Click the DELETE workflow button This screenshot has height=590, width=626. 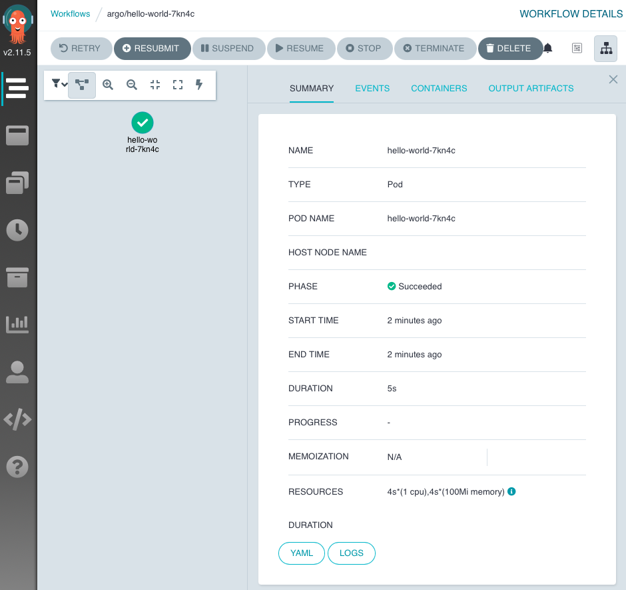[x=510, y=49]
